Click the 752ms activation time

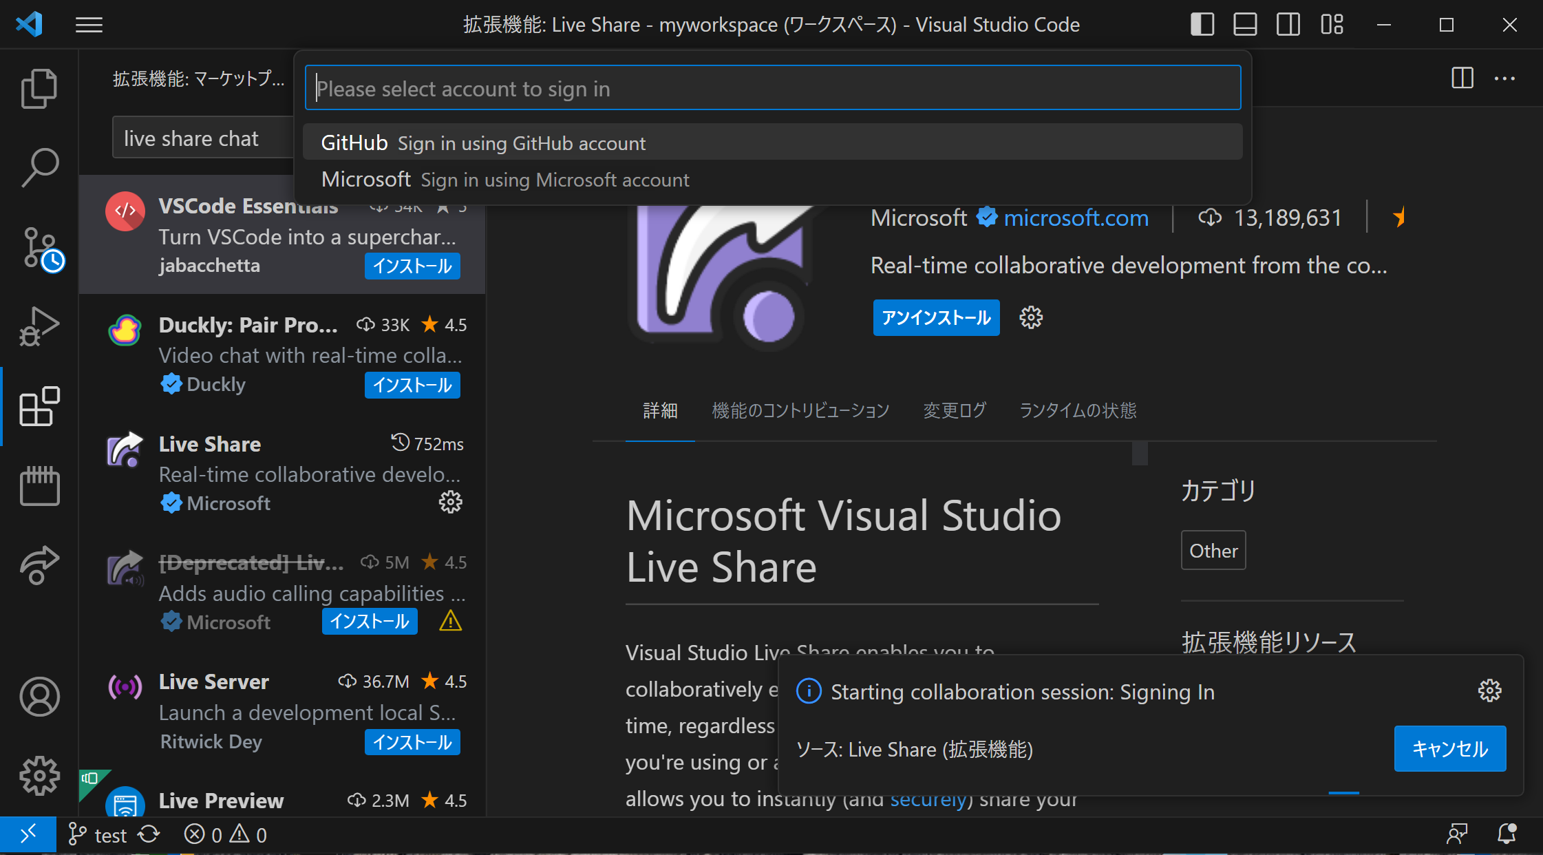point(427,444)
